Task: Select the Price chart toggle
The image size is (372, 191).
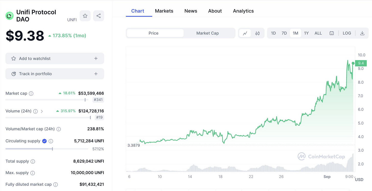Action: [155, 33]
